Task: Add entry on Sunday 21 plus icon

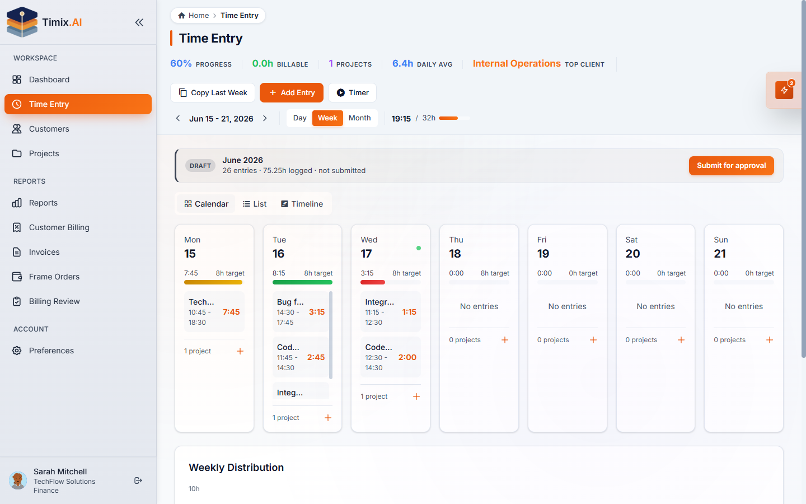Action: (x=770, y=340)
